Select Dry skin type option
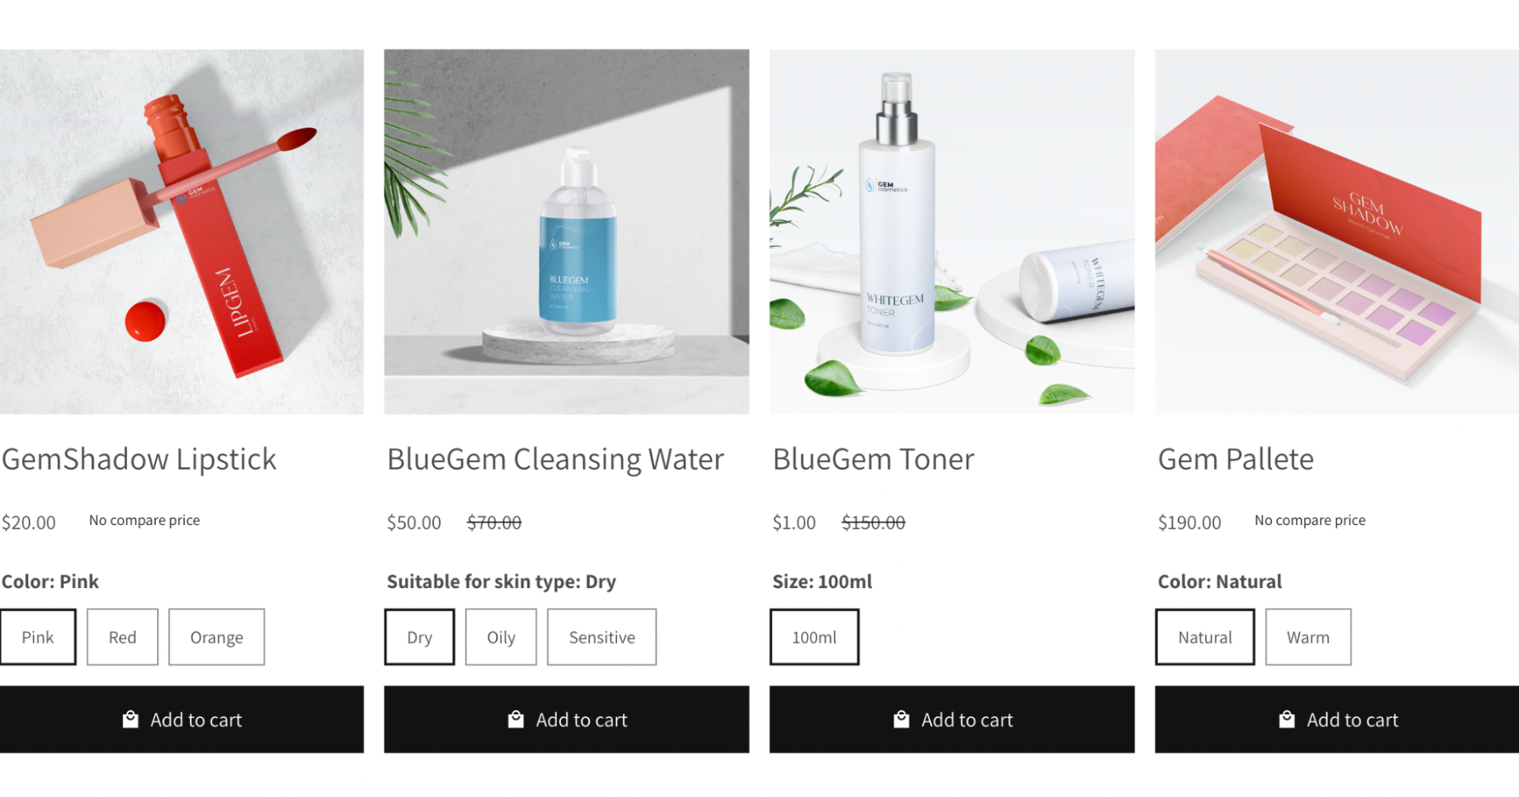This screenshot has height=797, width=1519. [419, 637]
